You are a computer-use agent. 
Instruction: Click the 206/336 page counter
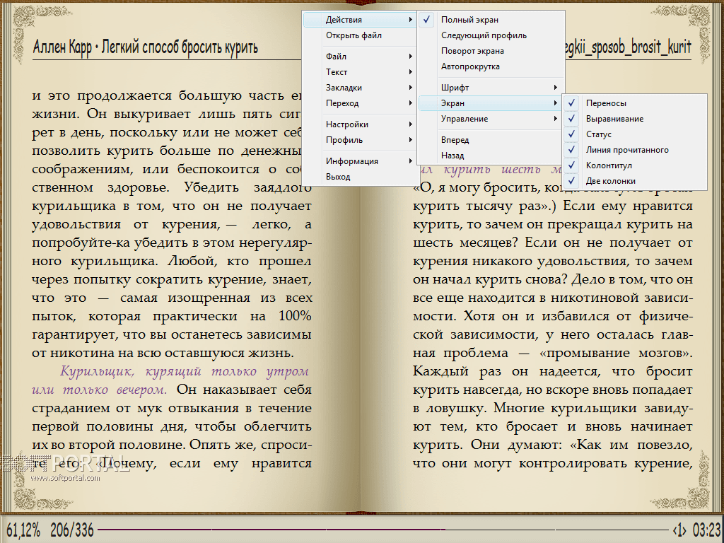pyautogui.click(x=72, y=530)
